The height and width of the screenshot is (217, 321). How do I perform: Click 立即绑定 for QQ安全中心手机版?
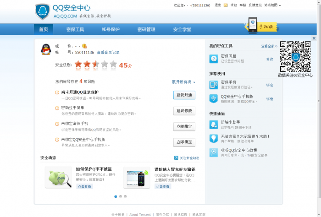[184, 142]
